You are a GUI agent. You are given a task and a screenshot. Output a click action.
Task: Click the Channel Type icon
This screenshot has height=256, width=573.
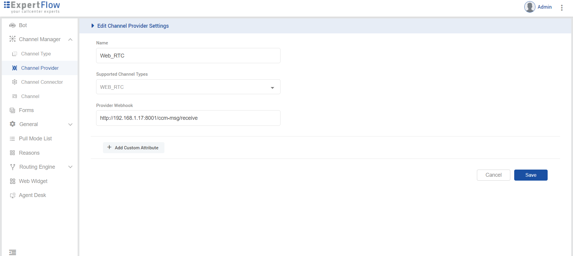tap(14, 54)
